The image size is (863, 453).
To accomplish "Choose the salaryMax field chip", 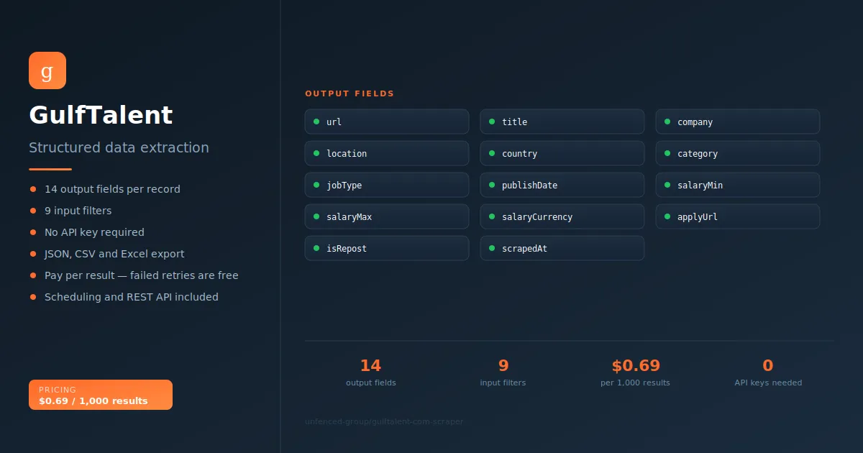I will coord(387,216).
